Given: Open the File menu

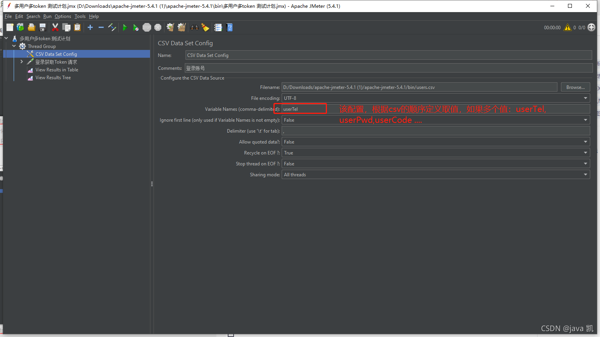Looking at the screenshot, I should point(8,16).
